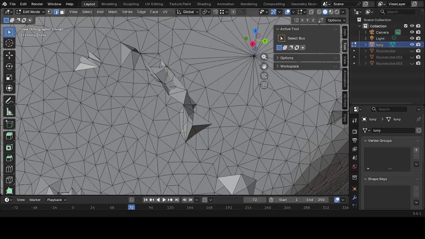The image size is (425, 239).
Task: Enable rendered viewport shading
Action: (x=337, y=12)
